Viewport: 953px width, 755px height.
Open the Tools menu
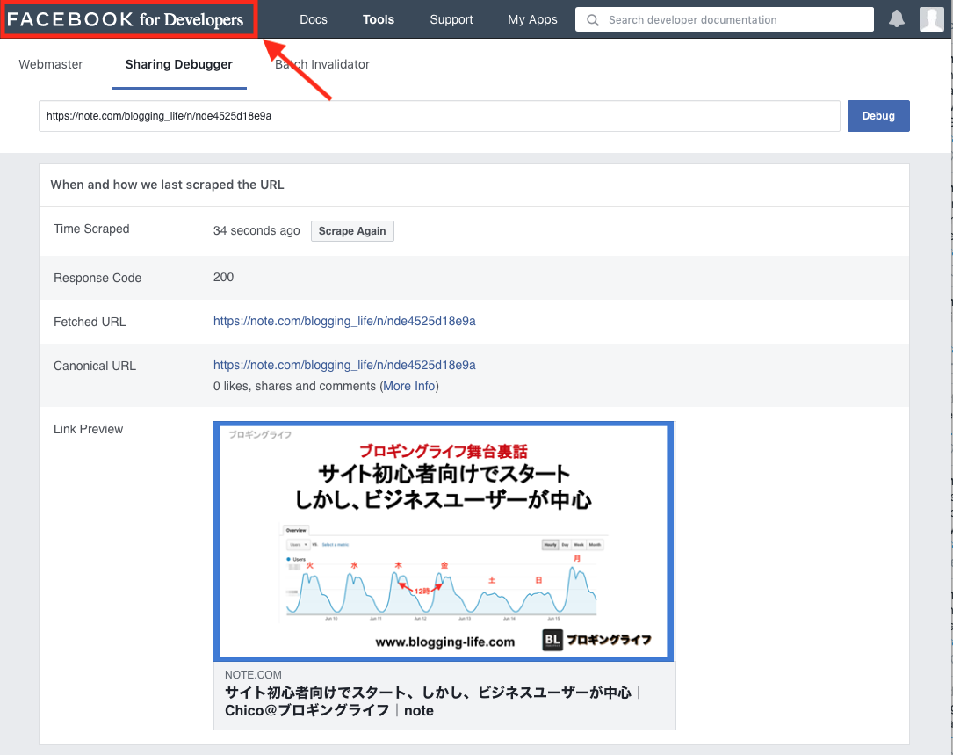tap(378, 19)
